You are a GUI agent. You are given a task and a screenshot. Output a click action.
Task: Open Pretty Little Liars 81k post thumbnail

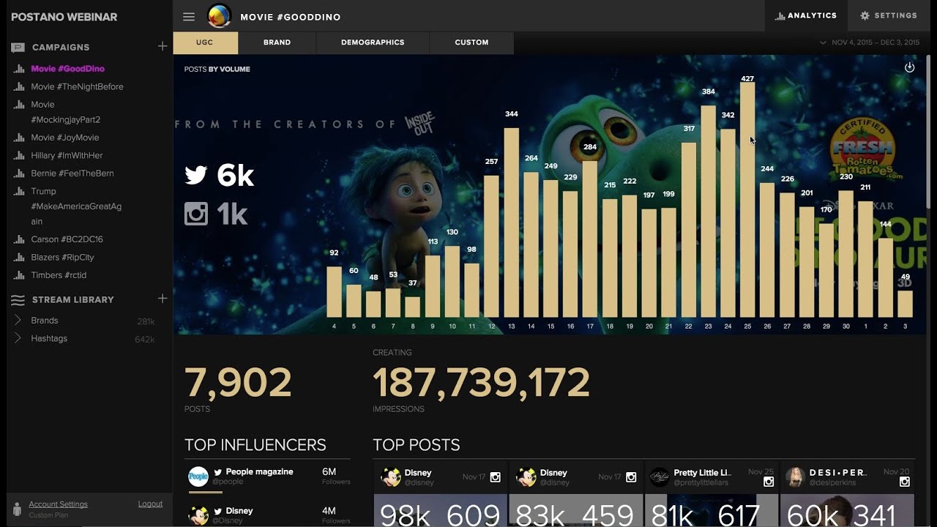pyautogui.click(x=712, y=510)
